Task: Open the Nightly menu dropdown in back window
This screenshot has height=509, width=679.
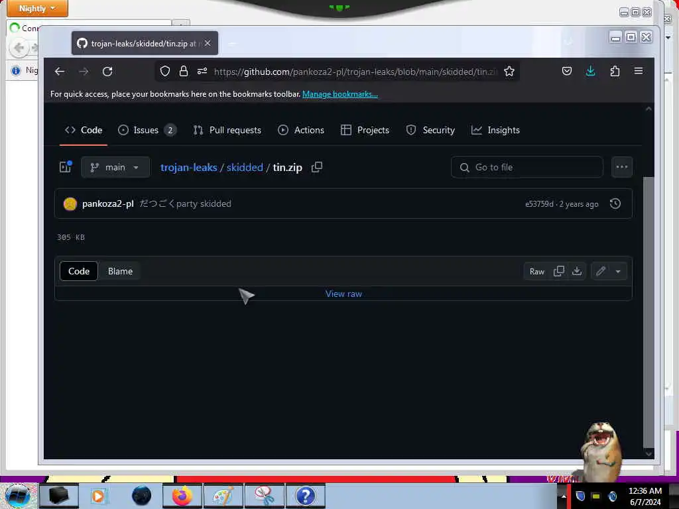Action: click(37, 8)
